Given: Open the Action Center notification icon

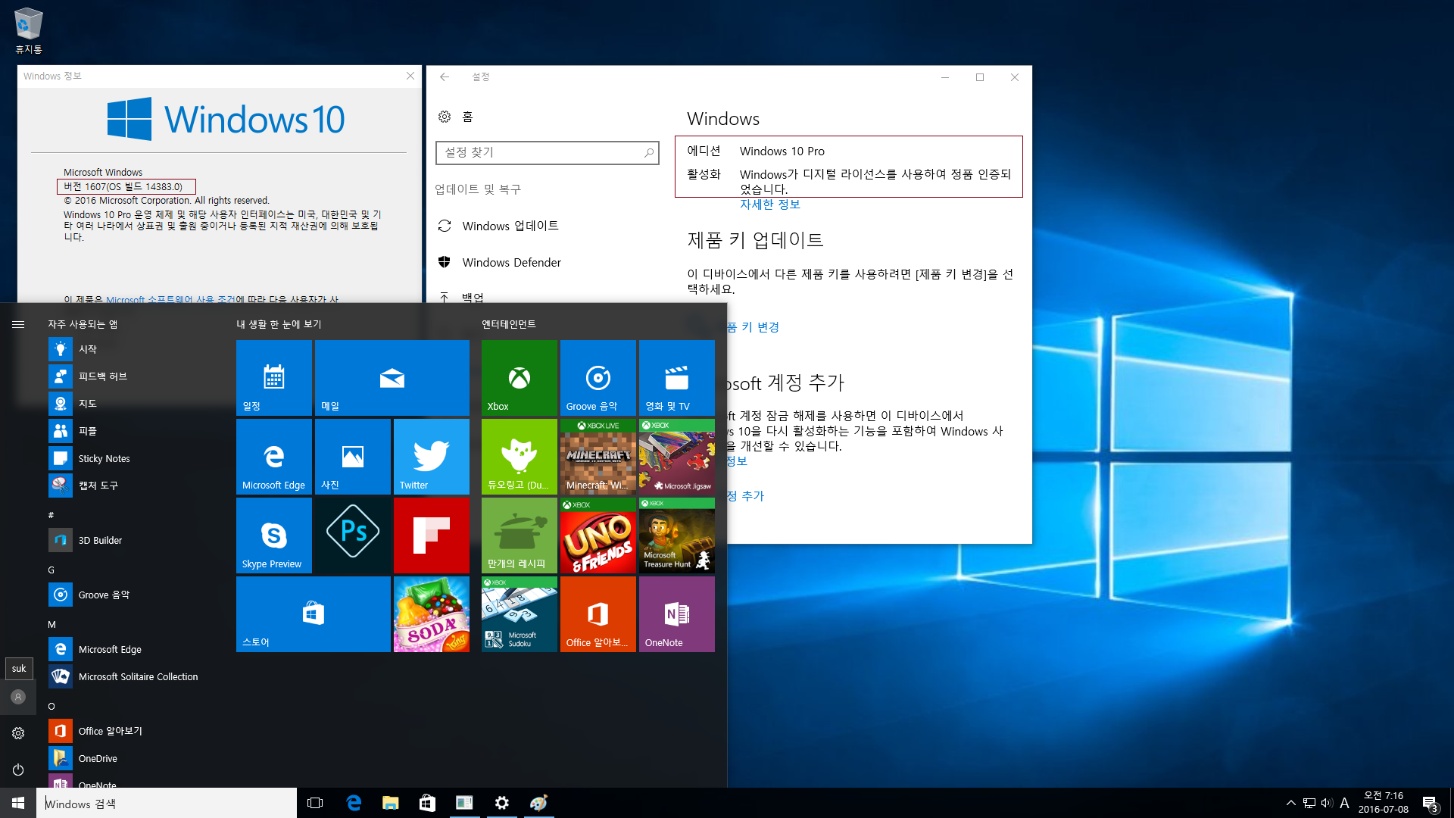Looking at the screenshot, I should pyautogui.click(x=1430, y=803).
